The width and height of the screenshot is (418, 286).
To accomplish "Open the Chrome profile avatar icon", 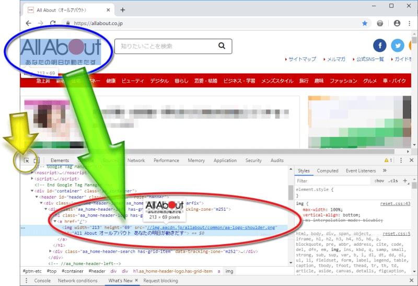I will [397, 23].
